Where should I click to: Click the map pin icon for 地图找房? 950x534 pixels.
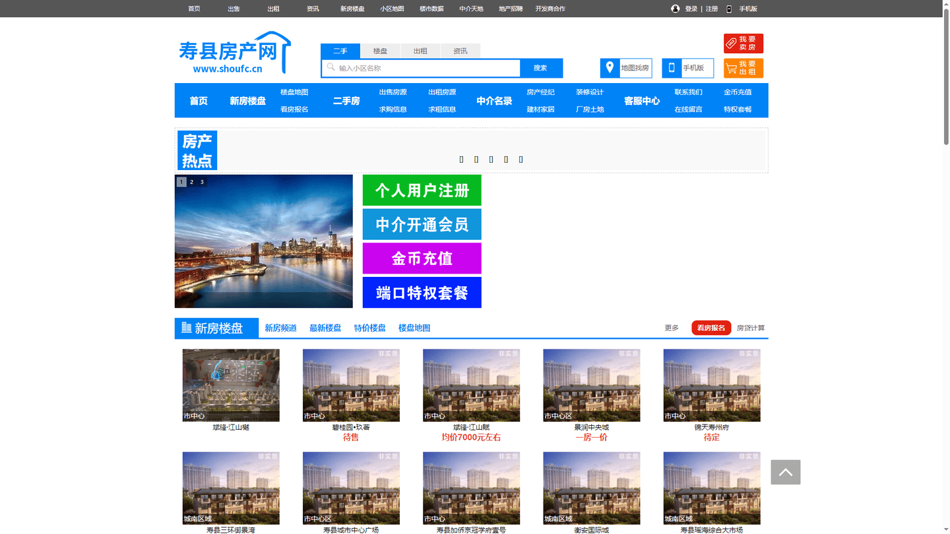point(610,67)
